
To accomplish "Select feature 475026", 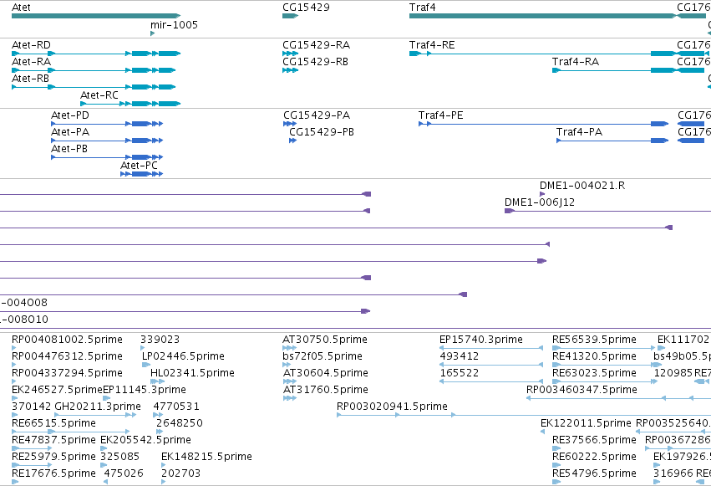I will click(105, 482).
